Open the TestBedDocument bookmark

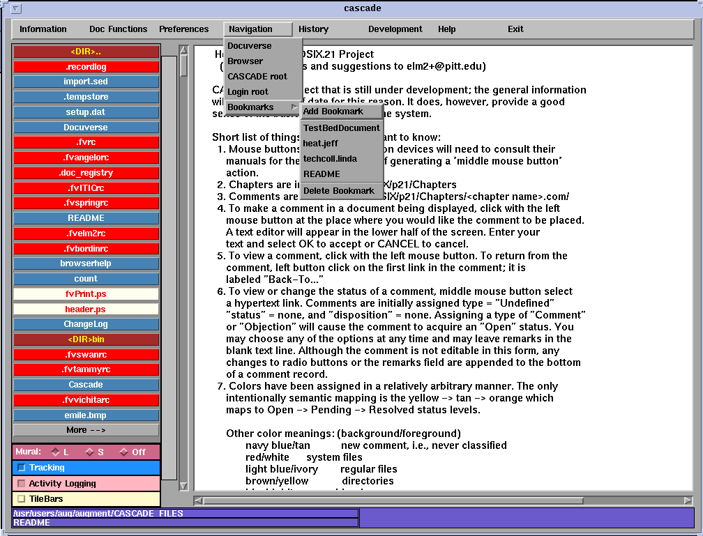pyautogui.click(x=342, y=128)
